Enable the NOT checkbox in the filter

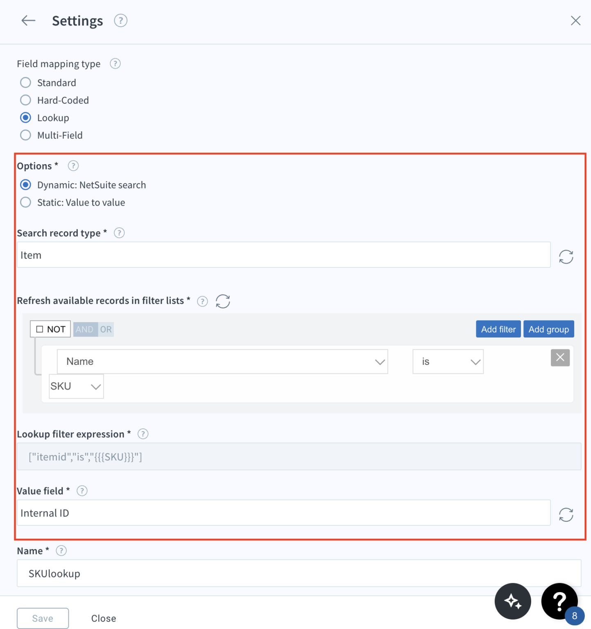click(39, 328)
